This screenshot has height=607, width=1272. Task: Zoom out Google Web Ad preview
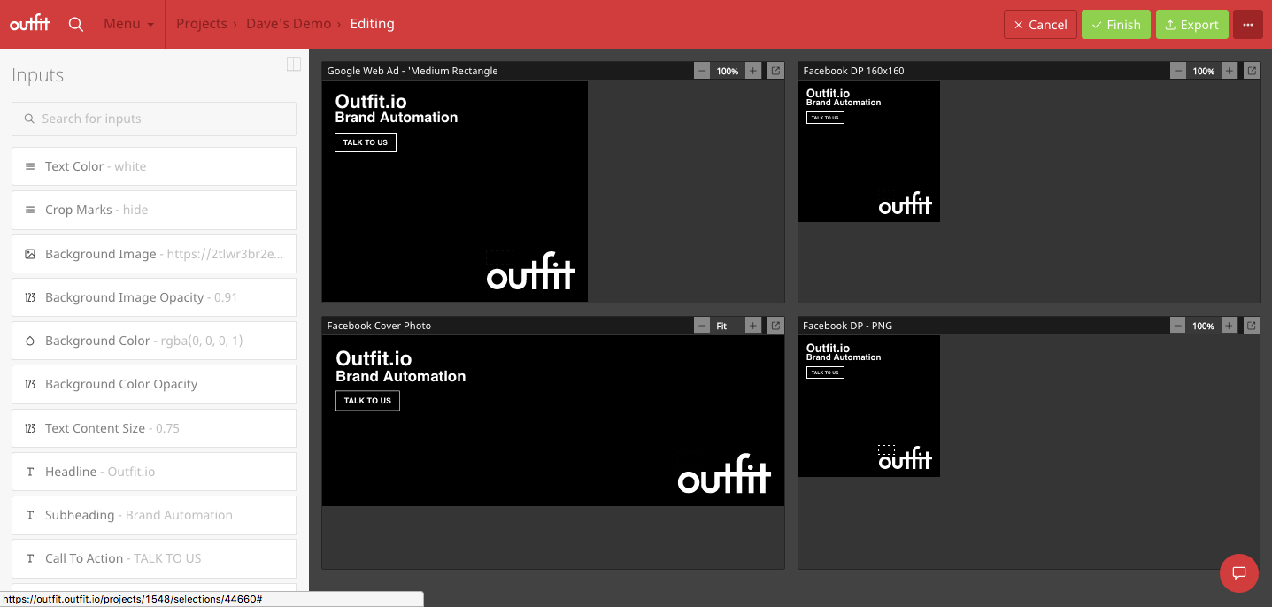[x=702, y=71]
